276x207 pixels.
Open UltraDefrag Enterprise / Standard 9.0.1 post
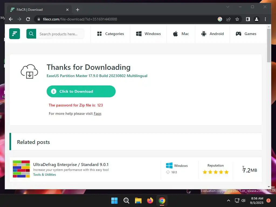71,164
